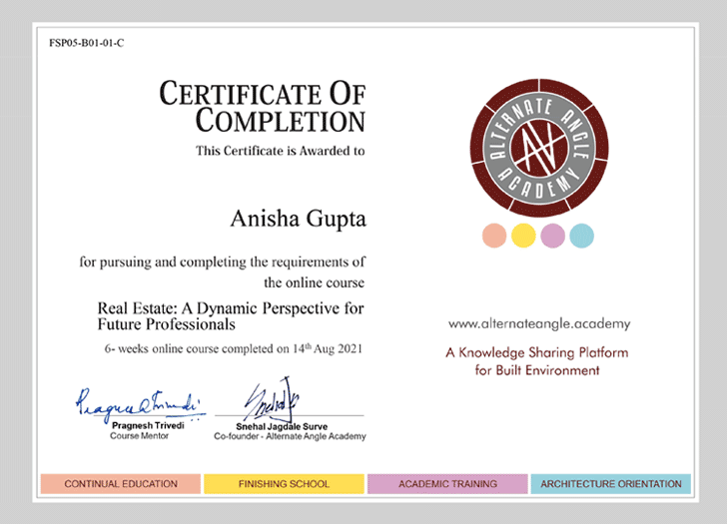
Task: Select the Architecture Orientation banner
Action: [611, 484]
